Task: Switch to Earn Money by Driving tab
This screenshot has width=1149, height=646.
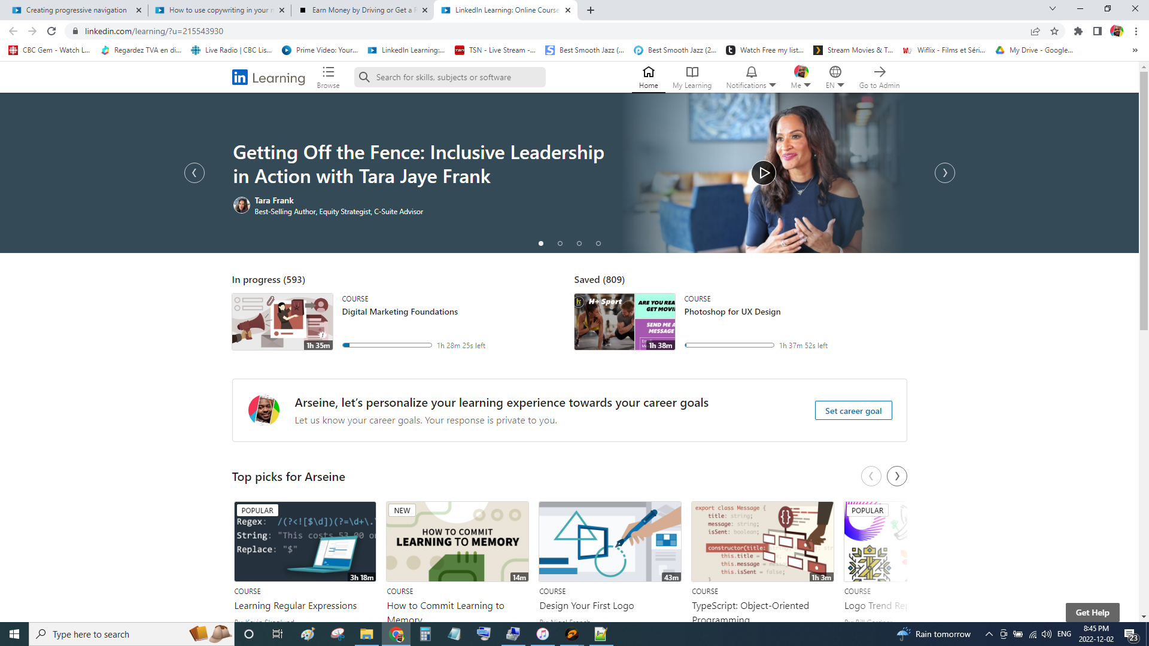Action: point(363,10)
